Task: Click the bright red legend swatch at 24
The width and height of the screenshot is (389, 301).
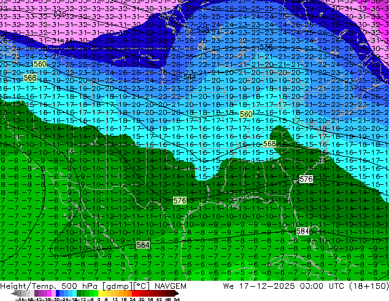Action: coord(134,293)
